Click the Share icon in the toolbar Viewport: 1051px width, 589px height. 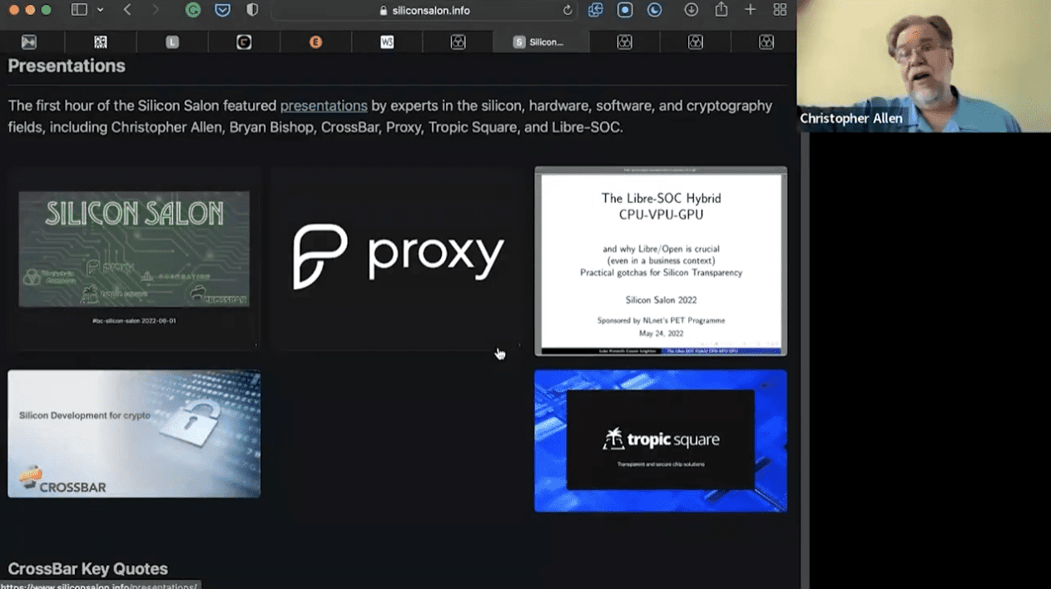[x=721, y=10]
